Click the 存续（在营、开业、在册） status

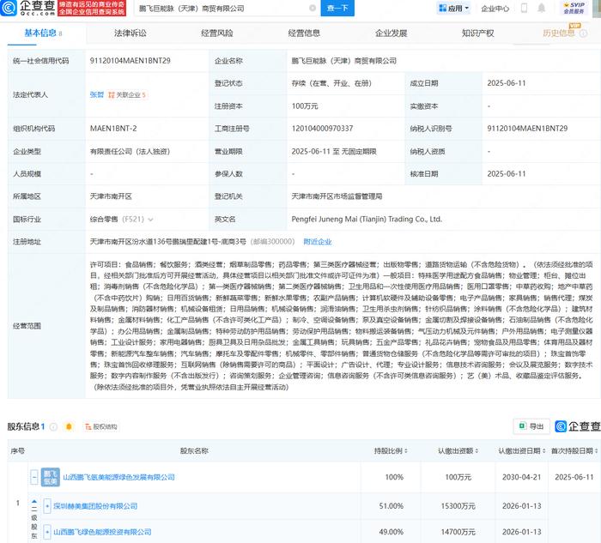click(331, 83)
